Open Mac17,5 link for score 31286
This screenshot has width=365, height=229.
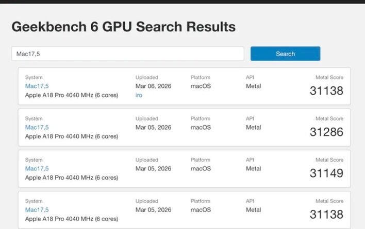point(37,127)
